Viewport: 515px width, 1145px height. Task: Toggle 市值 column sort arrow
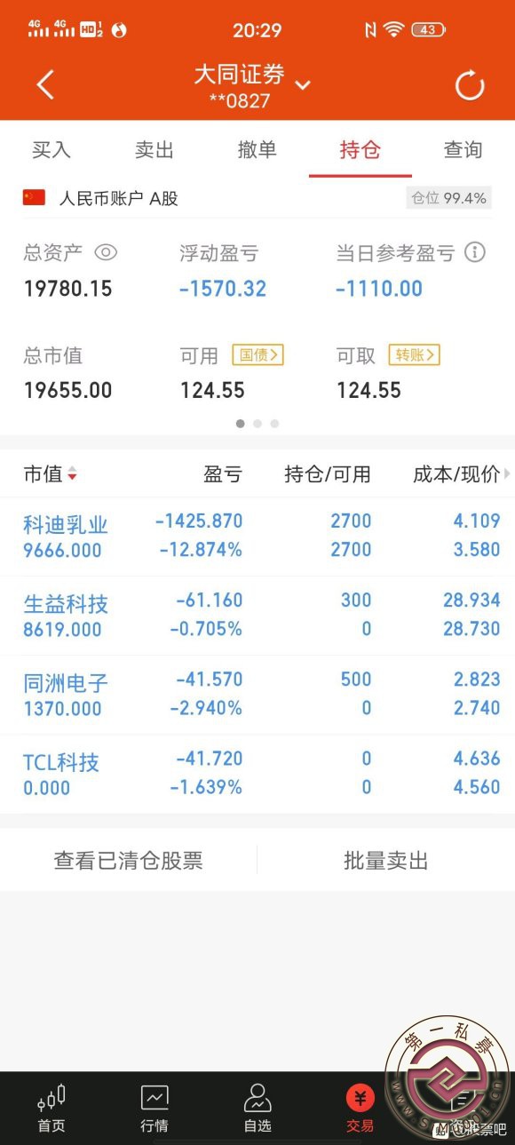pos(72,474)
